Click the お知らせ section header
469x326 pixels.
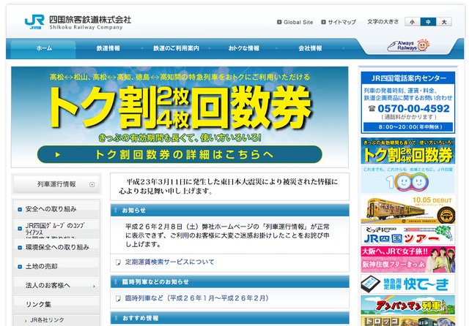click(229, 211)
